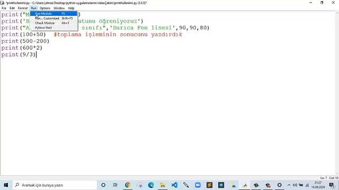Minimize the IDLE window
This screenshot has width=339, height=190.
pos(311,3)
